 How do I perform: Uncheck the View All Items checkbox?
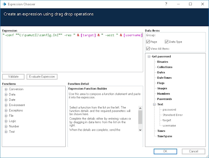pyautogui.click(x=148, y=49)
